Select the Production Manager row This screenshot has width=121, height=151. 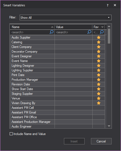point(58,80)
